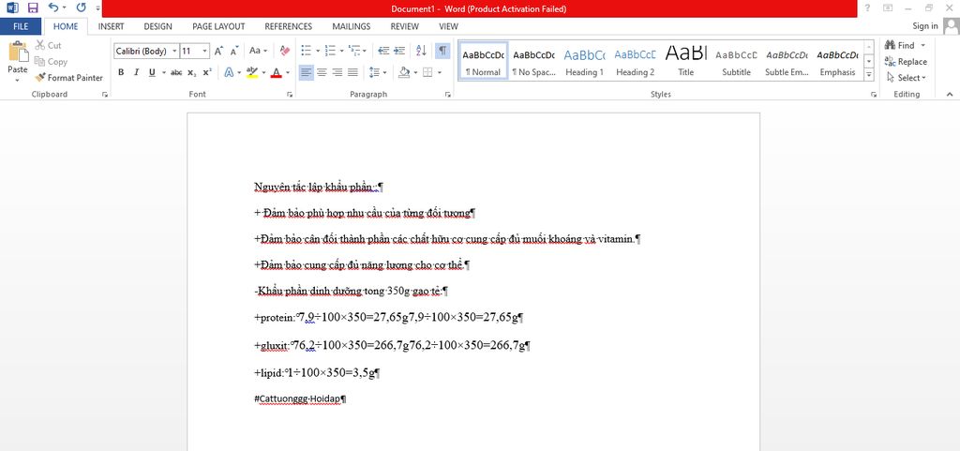Click Sign in link
This screenshot has height=451, width=960.
pyautogui.click(x=925, y=25)
